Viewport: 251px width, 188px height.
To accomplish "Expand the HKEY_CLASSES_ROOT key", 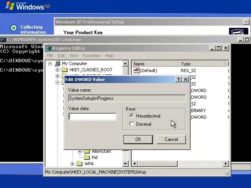I will coord(57,70).
